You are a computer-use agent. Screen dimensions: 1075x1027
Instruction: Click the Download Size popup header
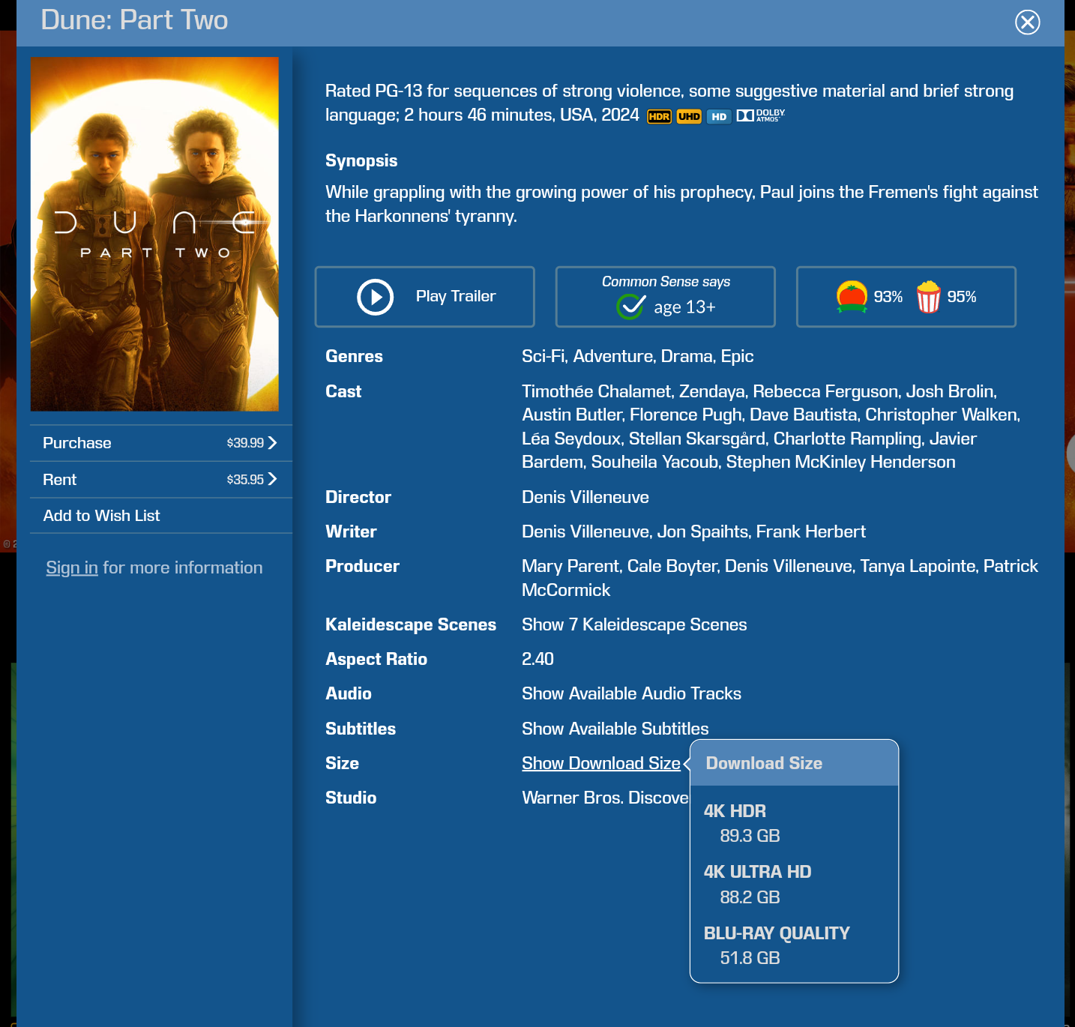click(x=794, y=763)
